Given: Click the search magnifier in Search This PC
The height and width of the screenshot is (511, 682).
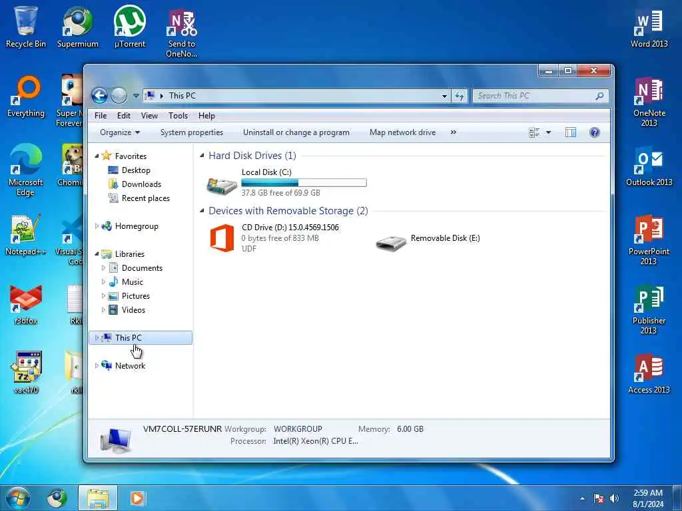Looking at the screenshot, I should point(600,96).
